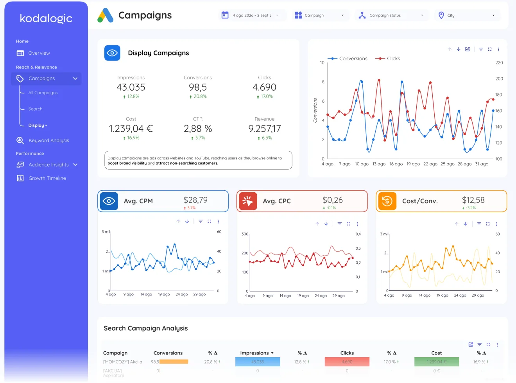Select Display under Campaigns in sidebar
The width and height of the screenshot is (516, 383).
pos(38,125)
